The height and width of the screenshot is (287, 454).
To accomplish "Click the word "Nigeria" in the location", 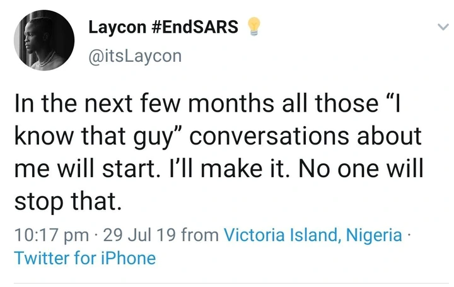I will pos(375,235).
